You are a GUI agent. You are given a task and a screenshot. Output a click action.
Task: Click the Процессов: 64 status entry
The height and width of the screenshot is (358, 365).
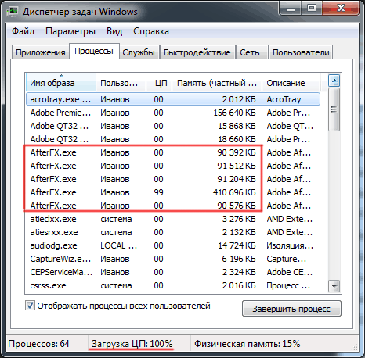(38, 344)
